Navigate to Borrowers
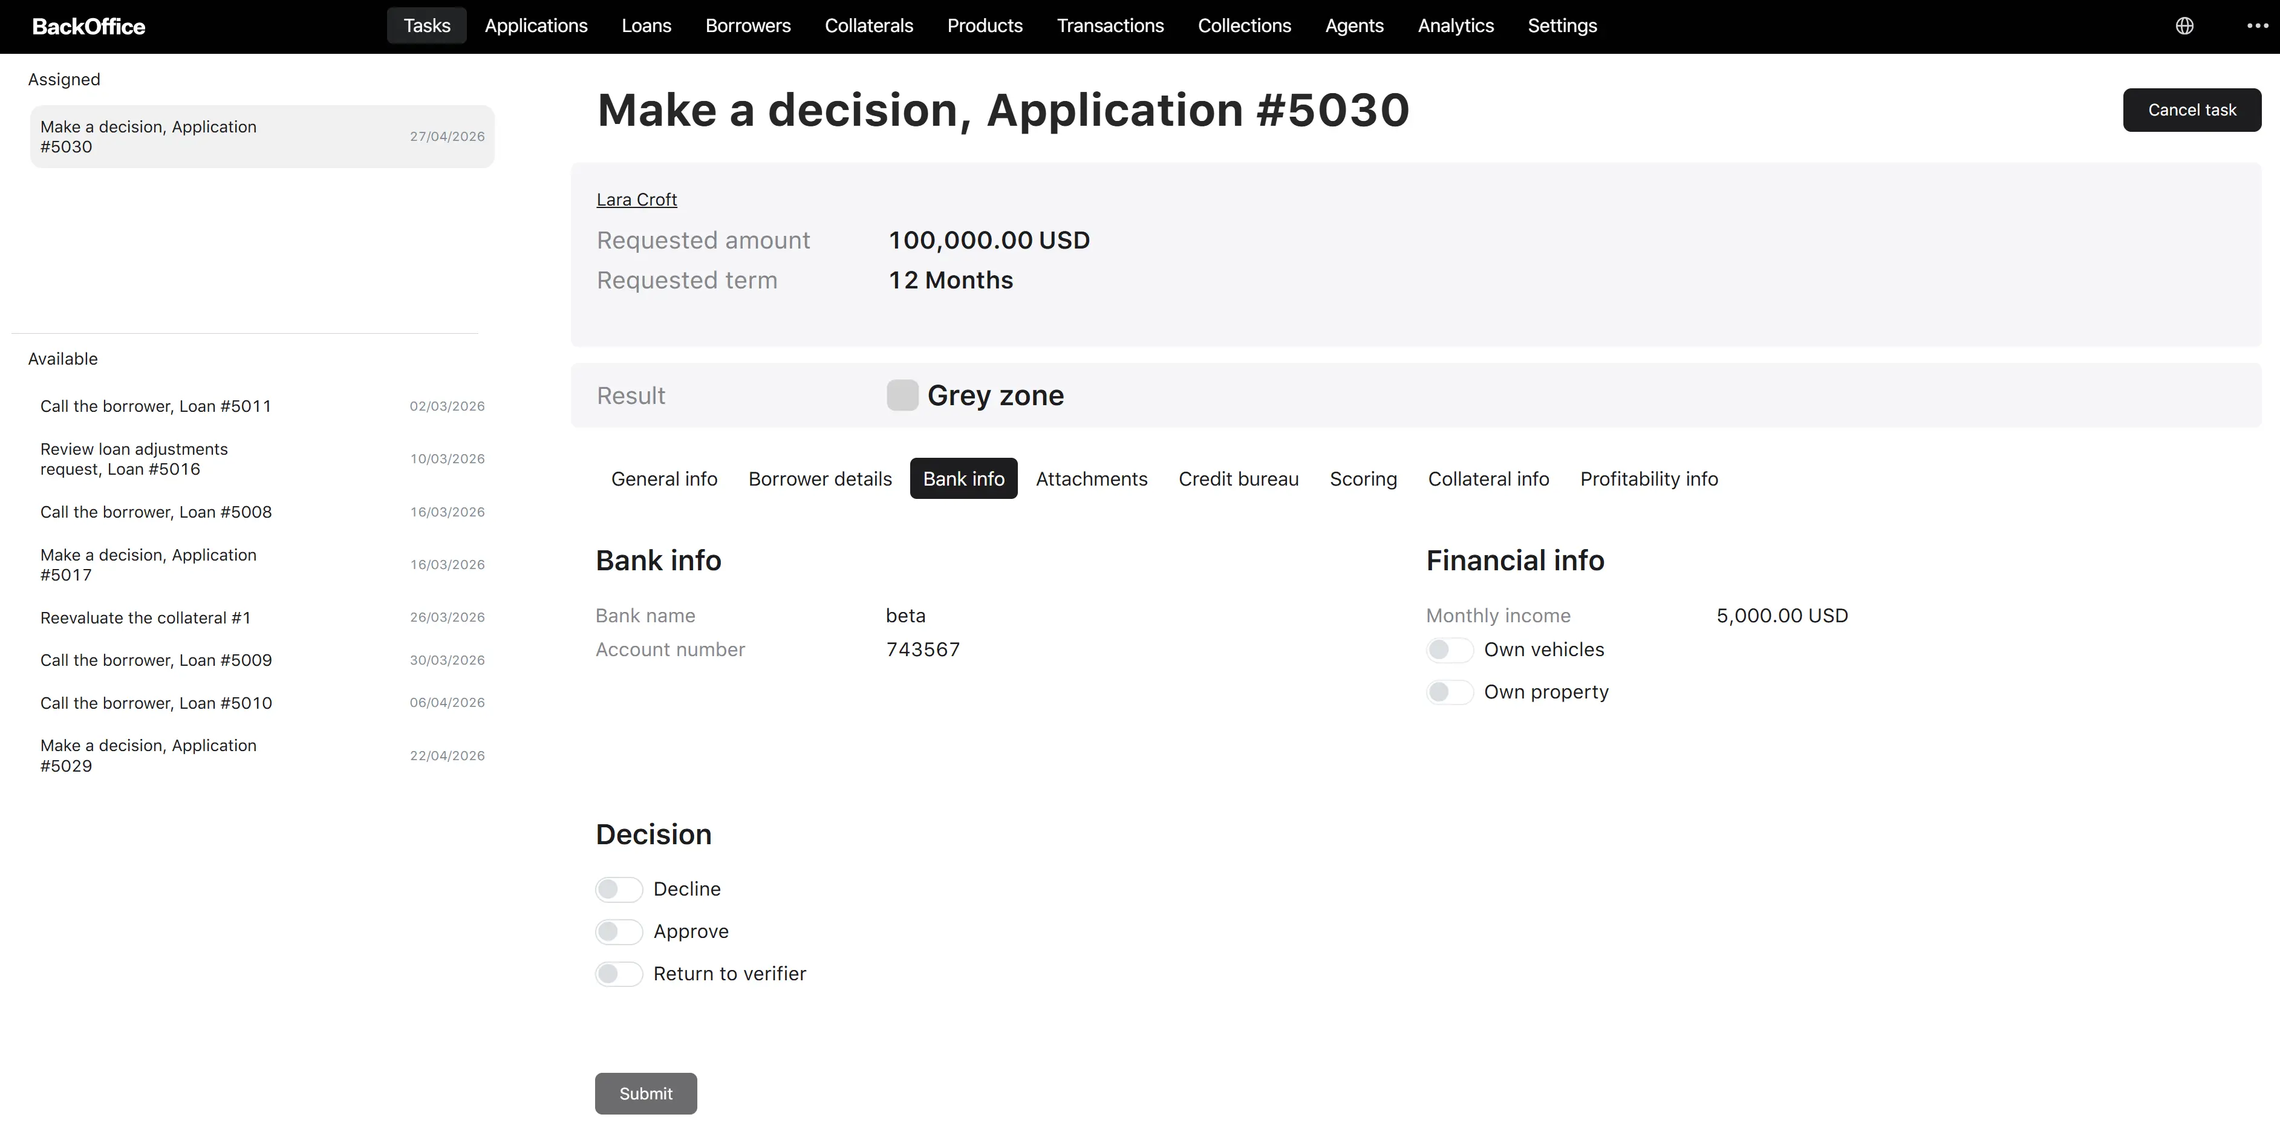 tap(748, 25)
